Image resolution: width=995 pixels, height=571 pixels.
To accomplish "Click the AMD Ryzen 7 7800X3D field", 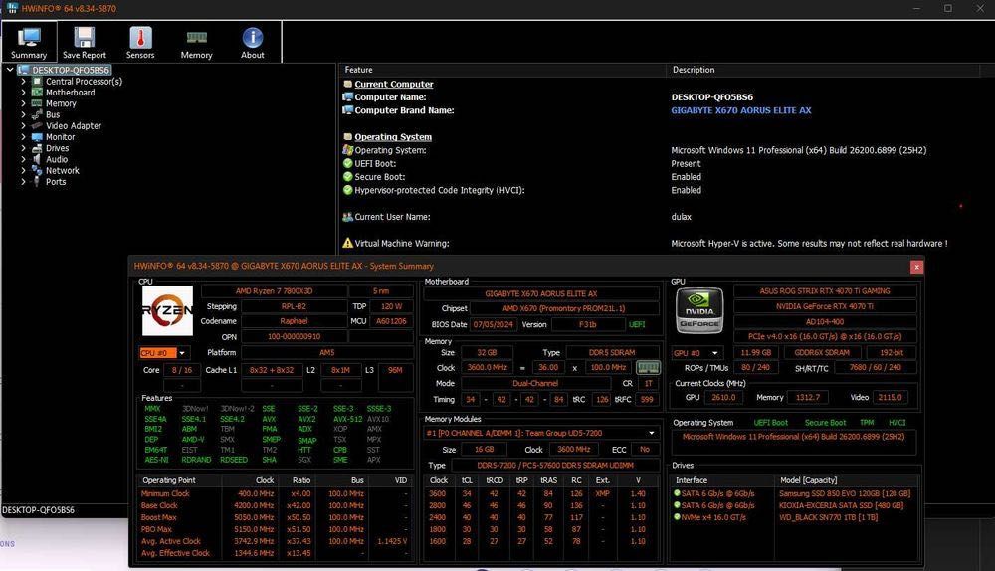I will click(275, 291).
